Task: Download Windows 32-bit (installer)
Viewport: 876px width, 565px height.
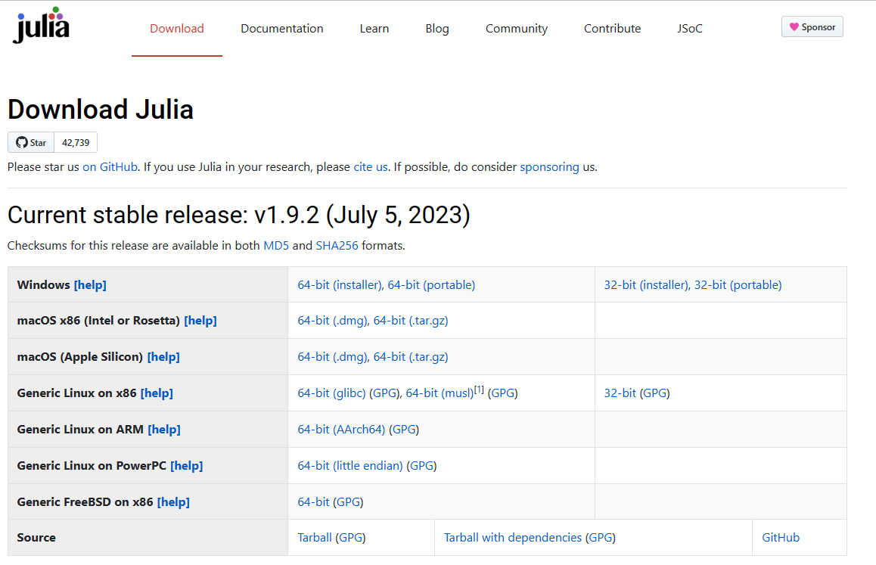Action: (x=646, y=285)
